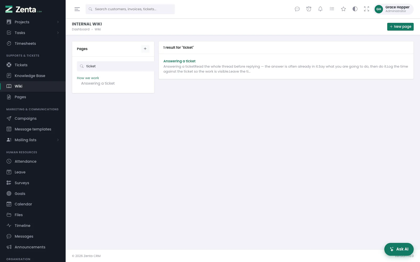Viewport: 420px width, 262px height.
Task: Open Grace Hopper user profile menu
Action: [x=393, y=9]
